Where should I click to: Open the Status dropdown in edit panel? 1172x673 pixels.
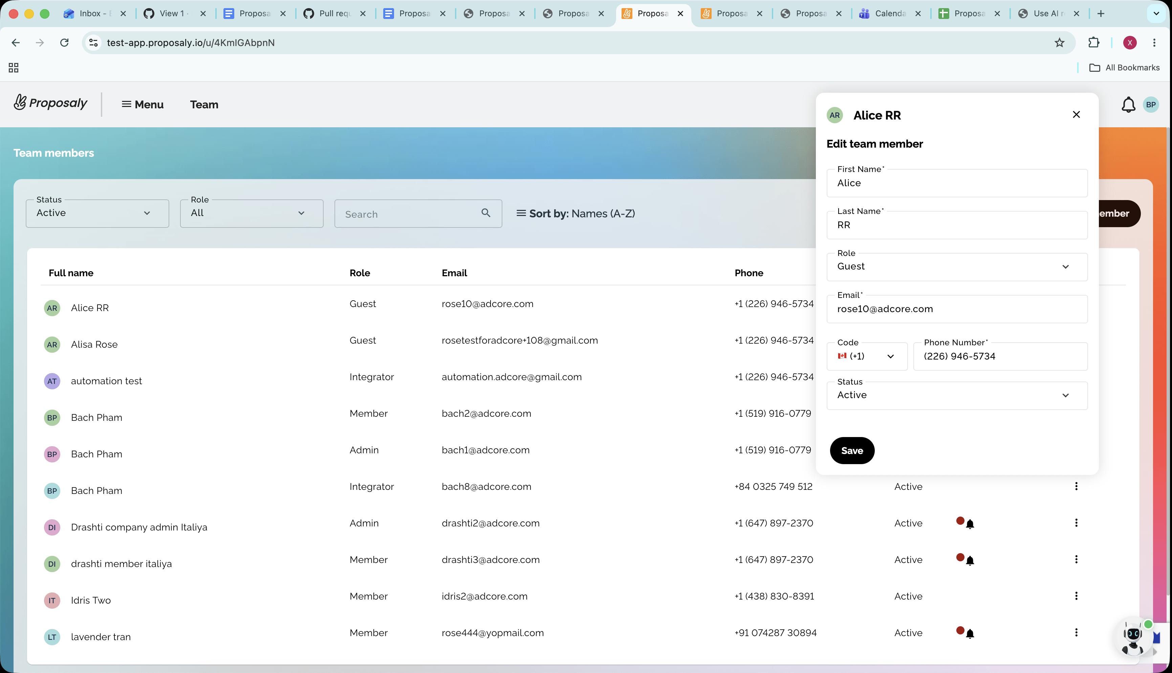click(957, 396)
